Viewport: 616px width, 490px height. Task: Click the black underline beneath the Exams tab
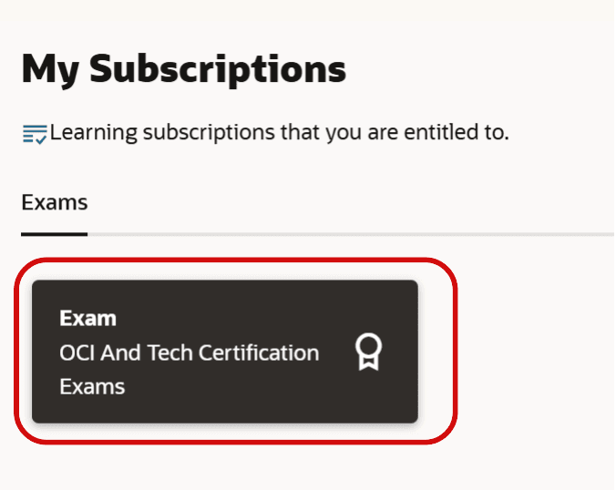[x=55, y=234]
